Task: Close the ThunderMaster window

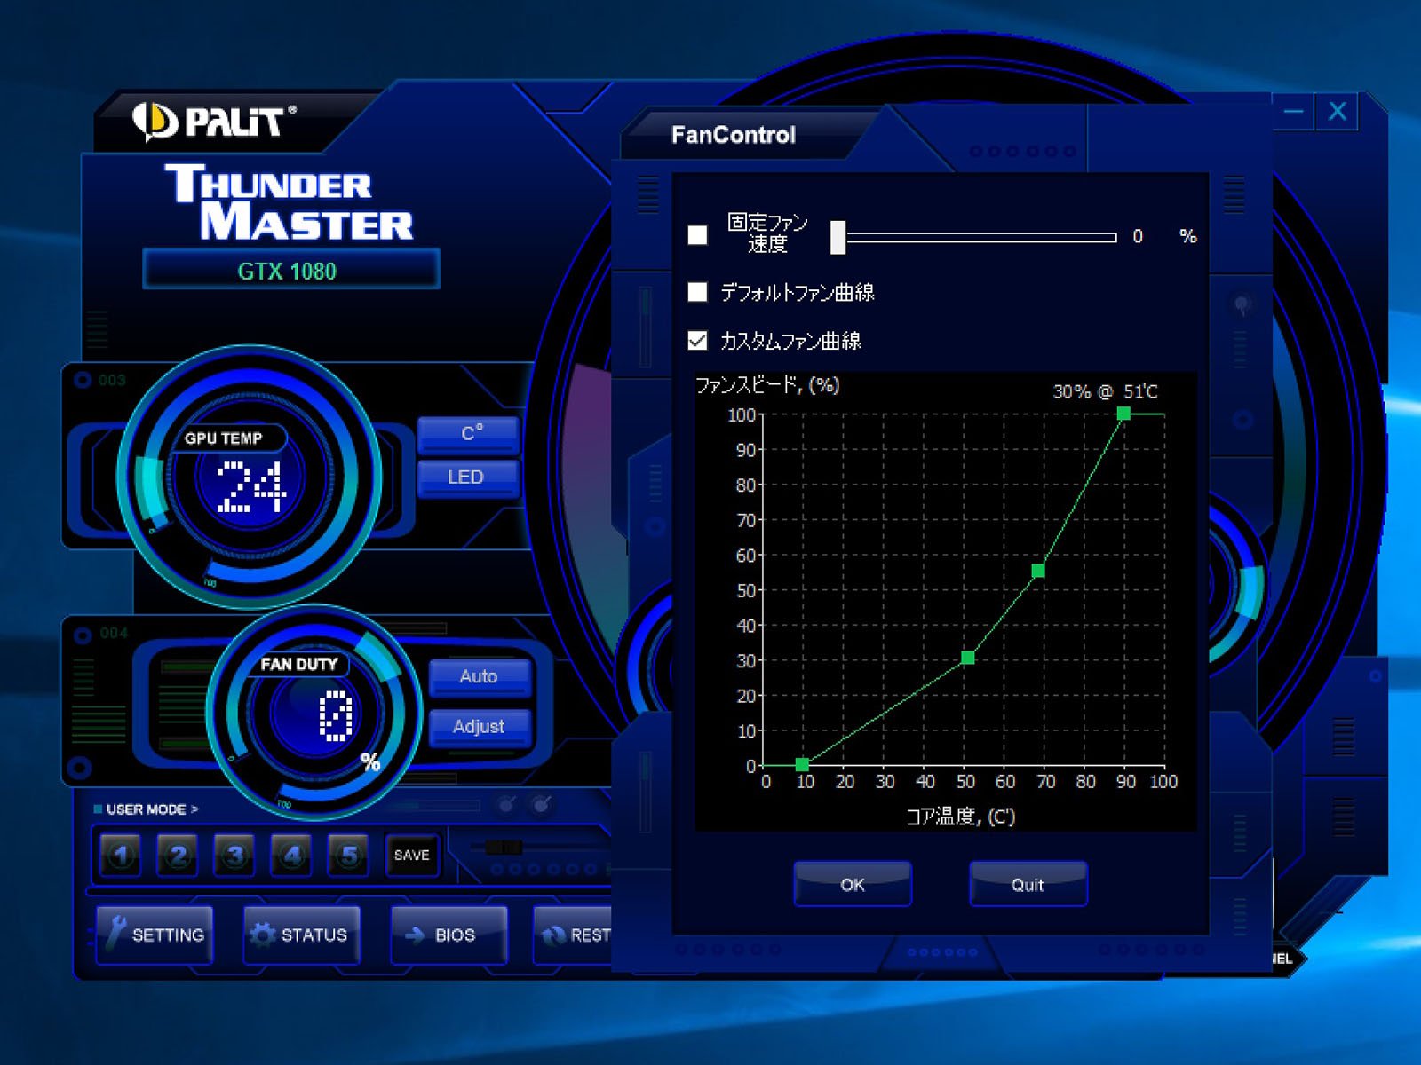Action: [1338, 112]
